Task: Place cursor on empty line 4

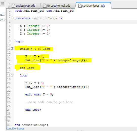Action: pos(75,22)
